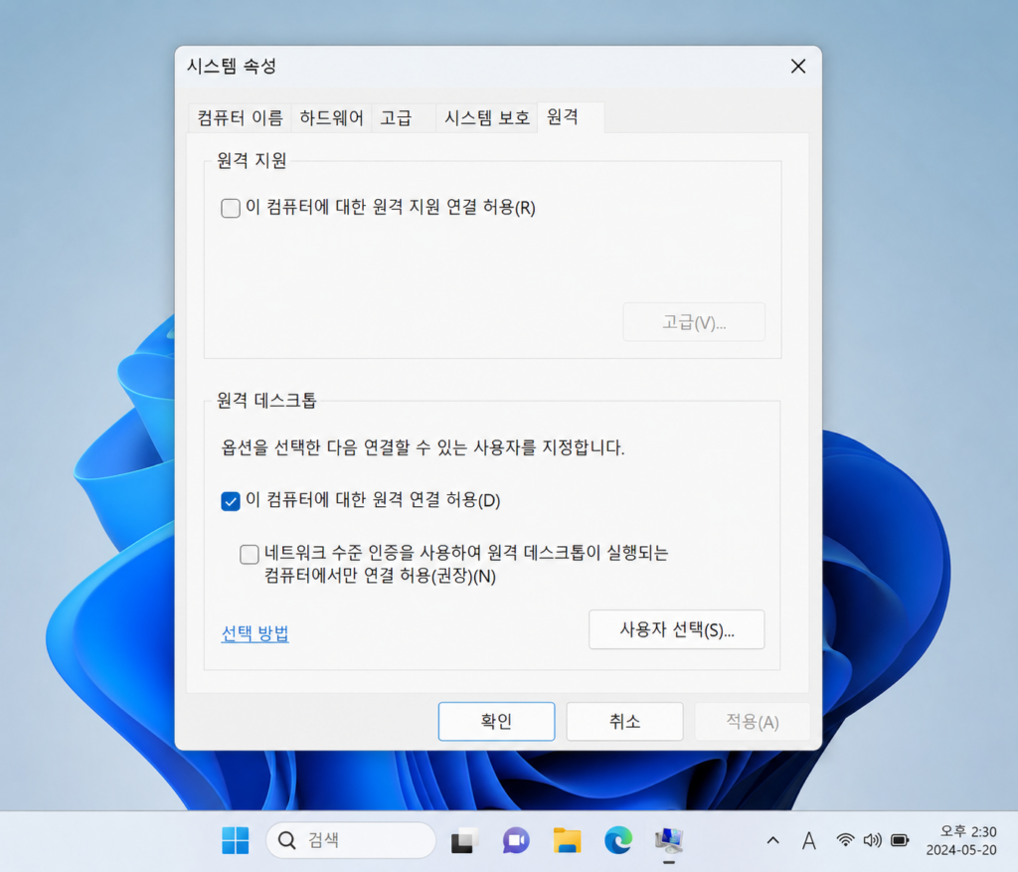Screen dimensions: 1018x872
Task: Enable 원격 지원 연결 허용(R) checkbox
Action: coord(231,208)
